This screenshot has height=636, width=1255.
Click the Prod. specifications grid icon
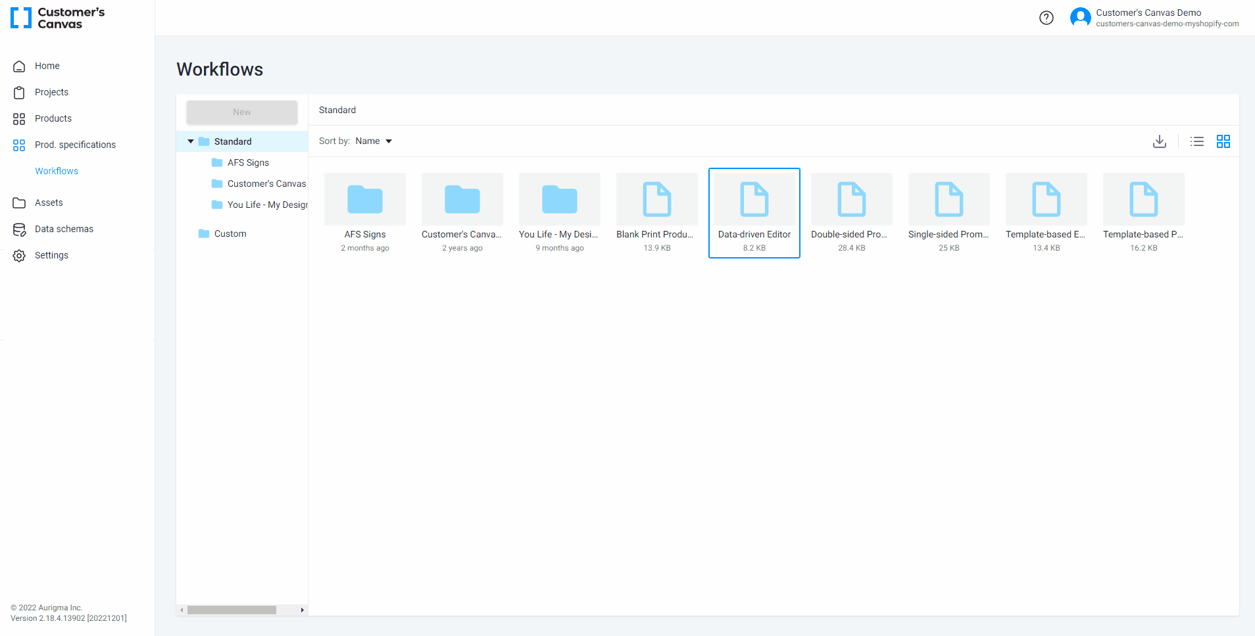pyautogui.click(x=19, y=145)
